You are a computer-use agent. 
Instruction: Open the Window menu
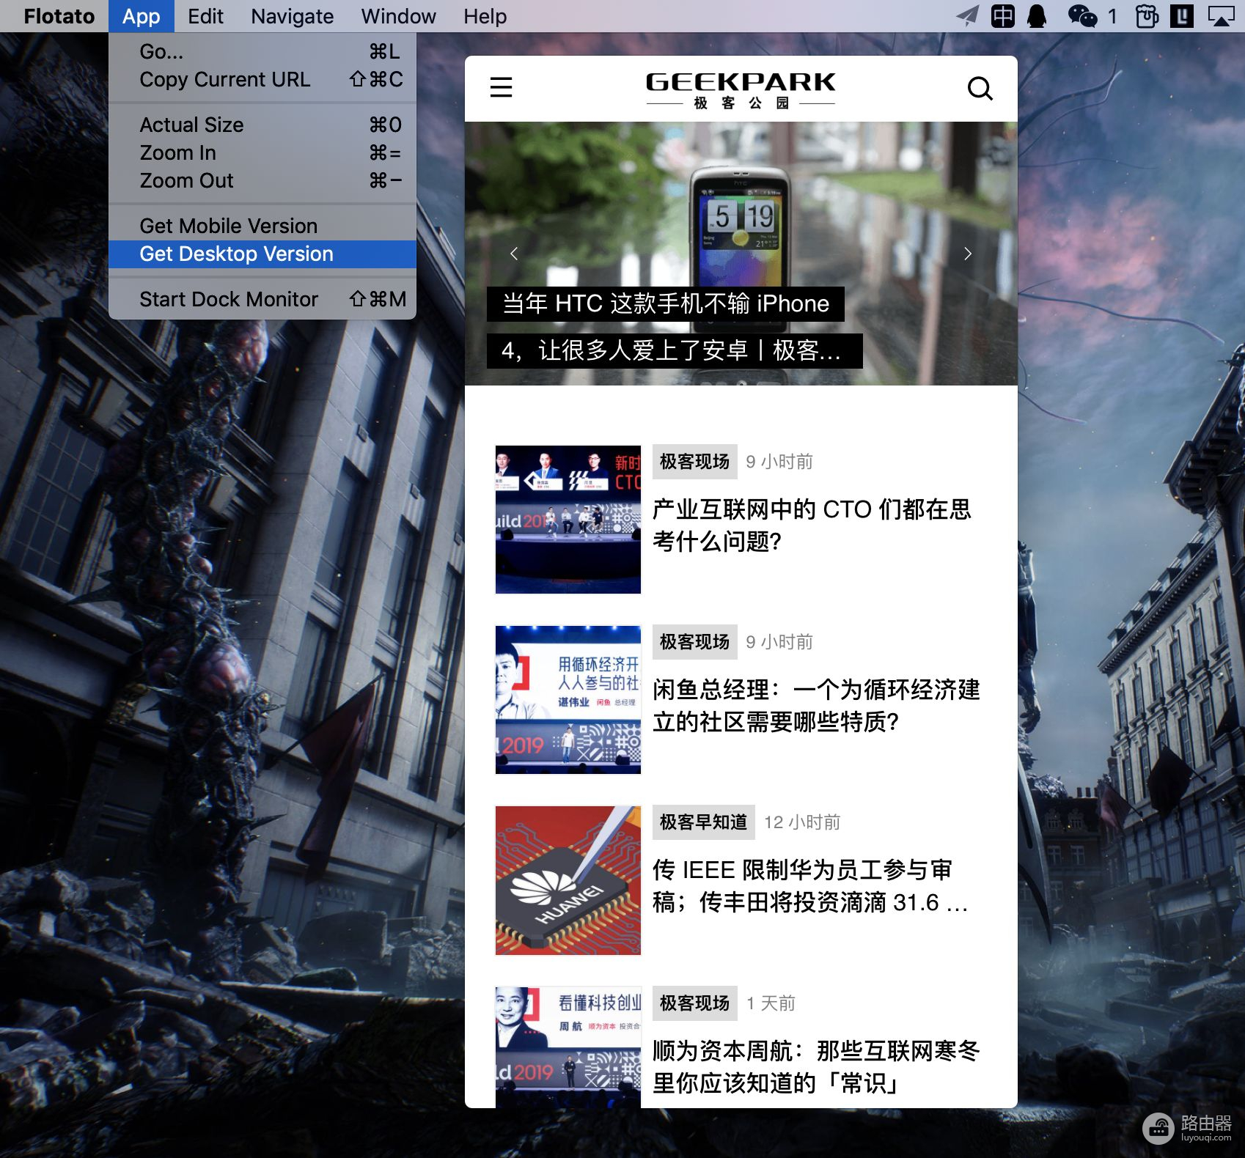(x=398, y=16)
